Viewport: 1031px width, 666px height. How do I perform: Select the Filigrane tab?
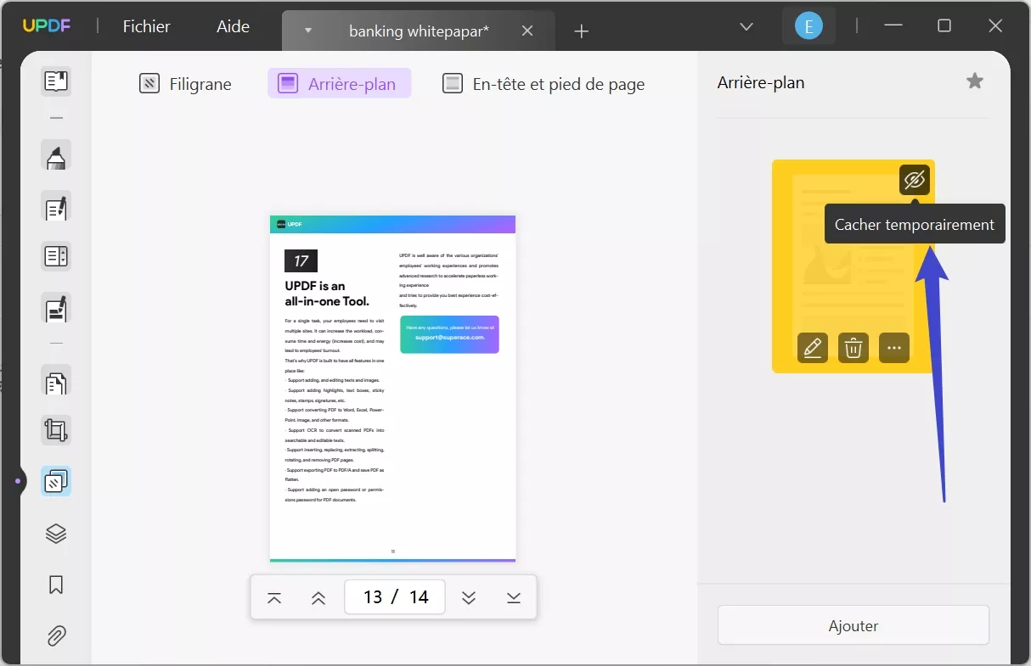tap(185, 83)
